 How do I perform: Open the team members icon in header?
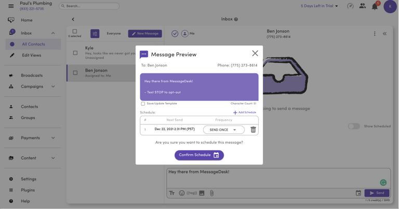click(x=362, y=6)
